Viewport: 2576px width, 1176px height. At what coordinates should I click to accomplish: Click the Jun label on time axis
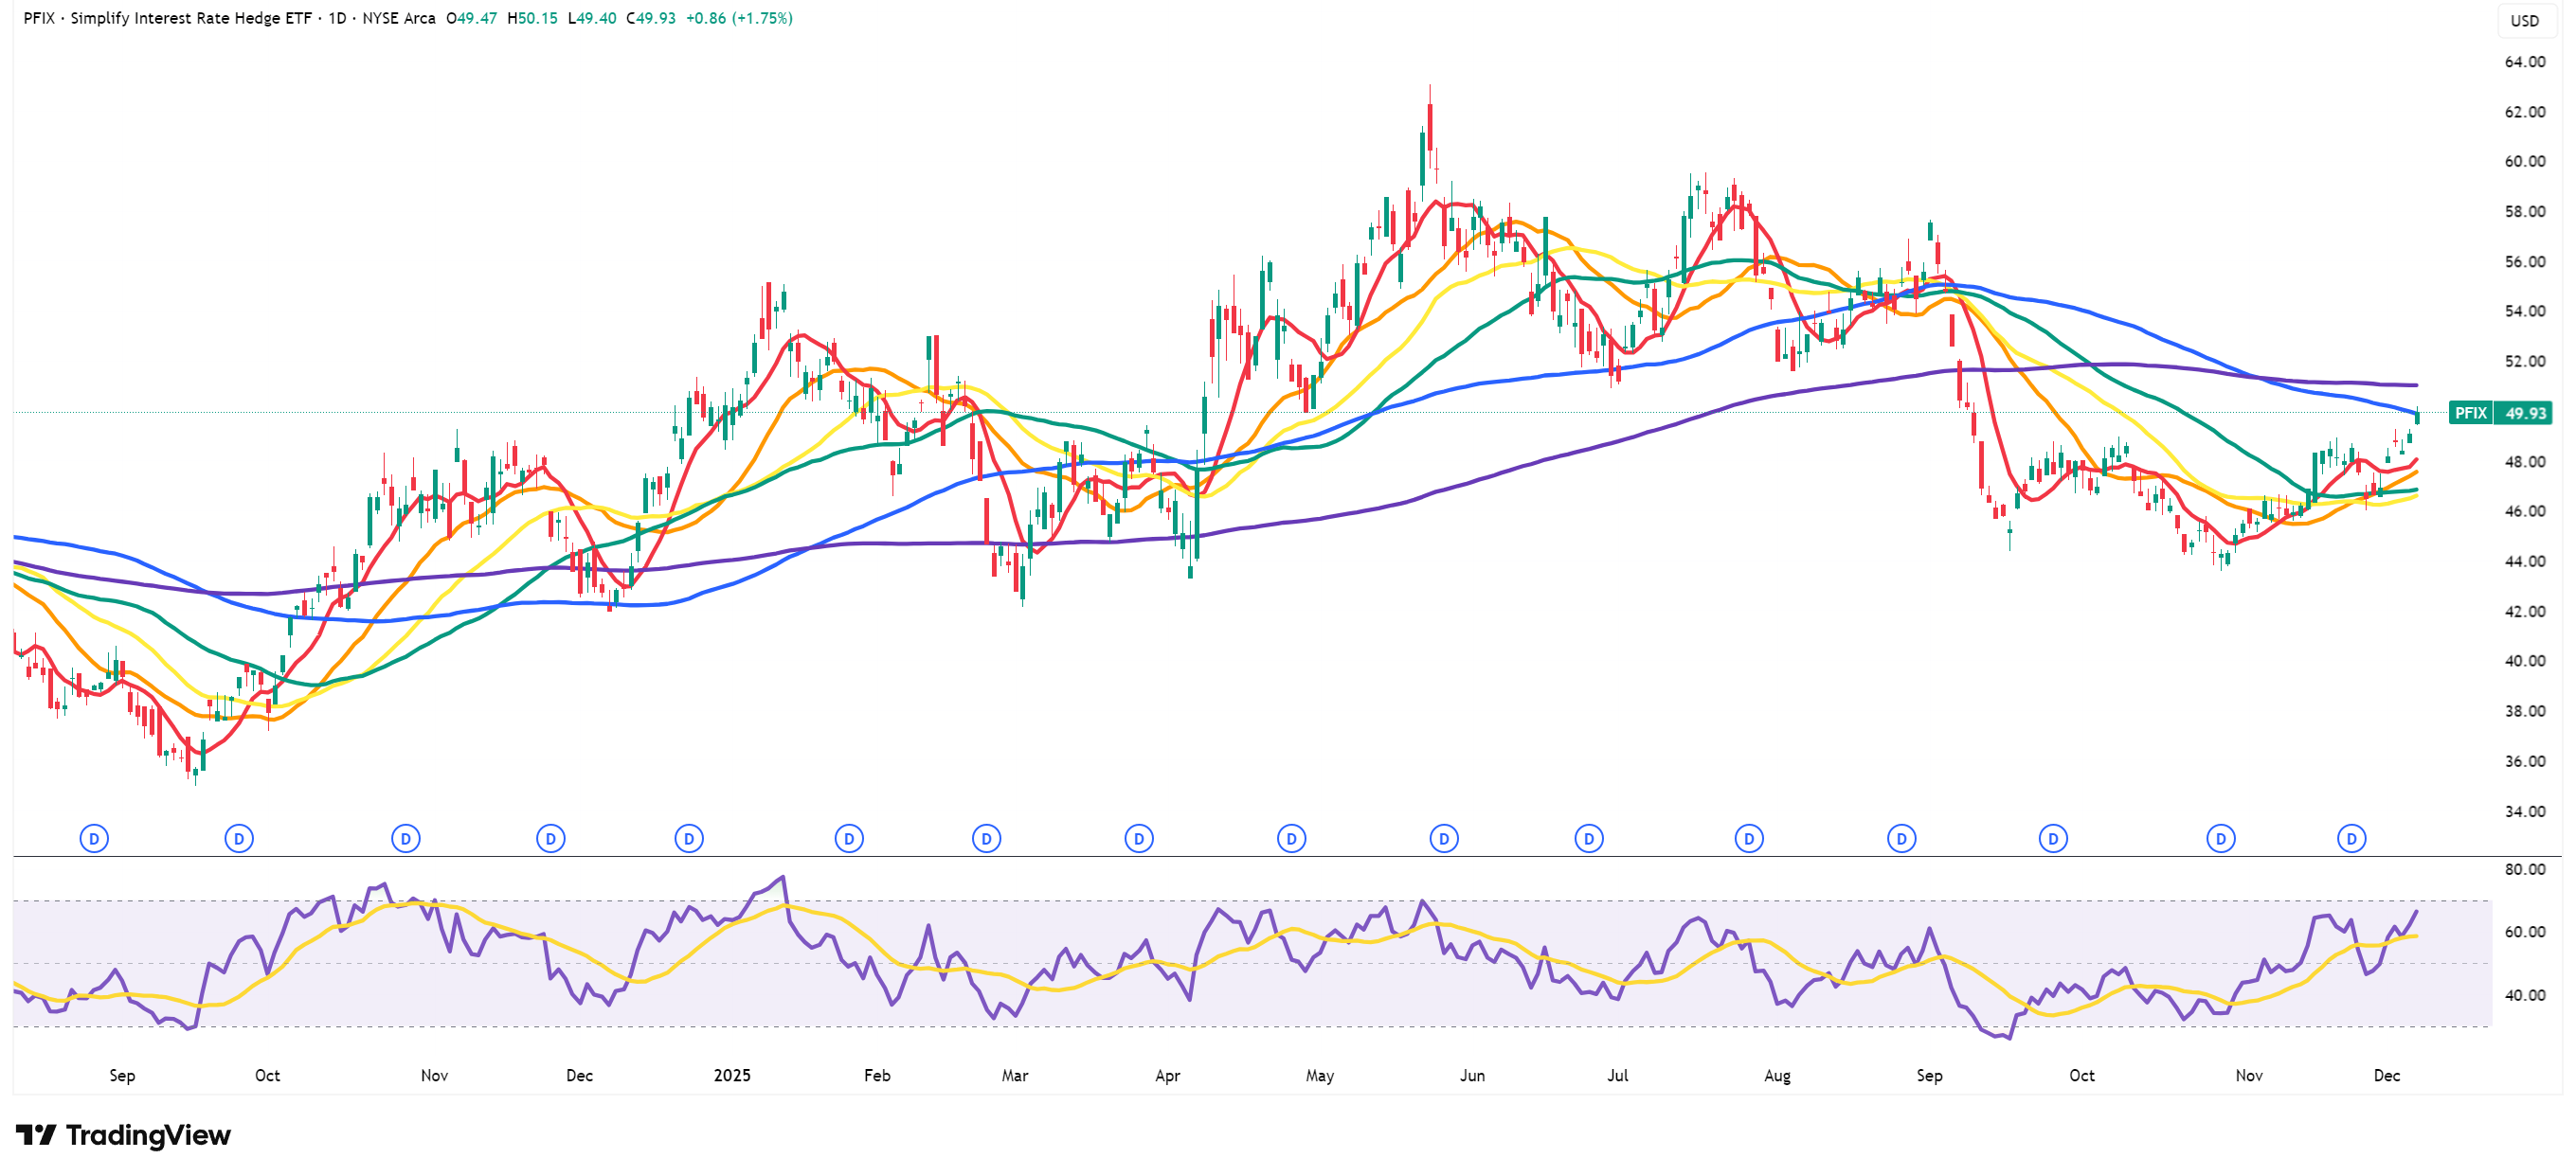pos(1472,1075)
